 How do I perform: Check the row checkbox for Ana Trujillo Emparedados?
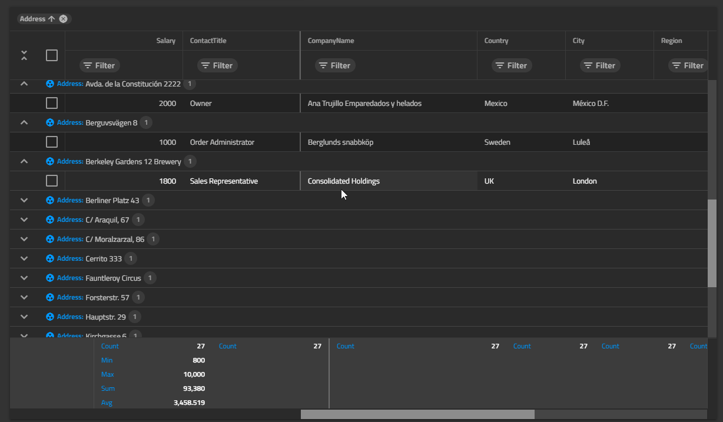tap(51, 102)
